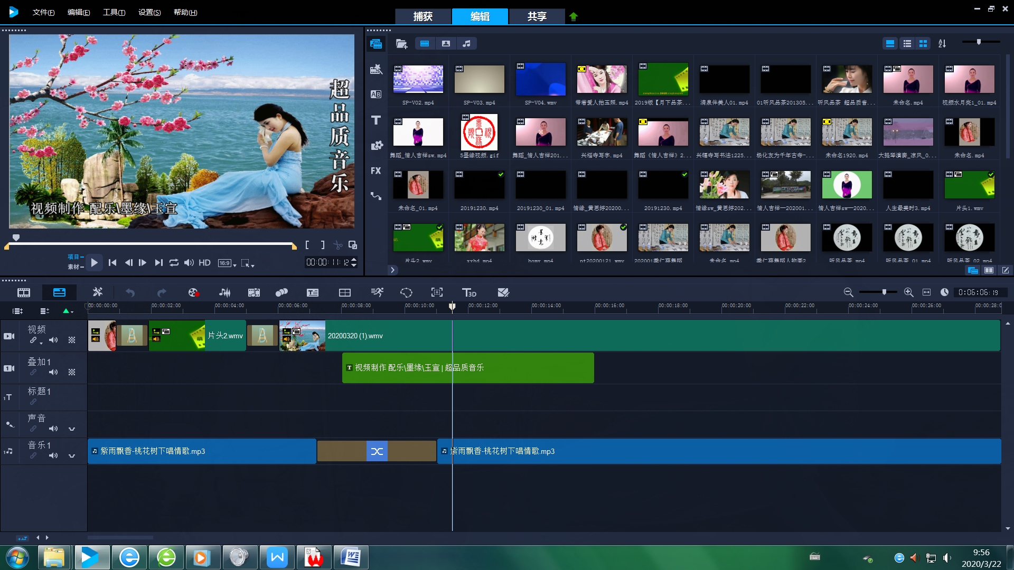1014x570 pixels.
Task: Toggle HD preview quality
Action: 204,263
